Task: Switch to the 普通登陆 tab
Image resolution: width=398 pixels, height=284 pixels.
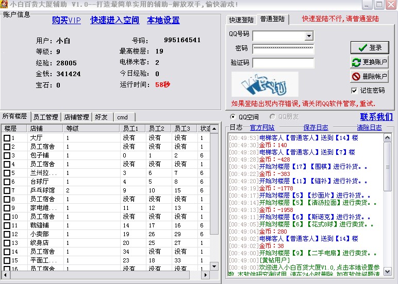Action: (x=273, y=19)
